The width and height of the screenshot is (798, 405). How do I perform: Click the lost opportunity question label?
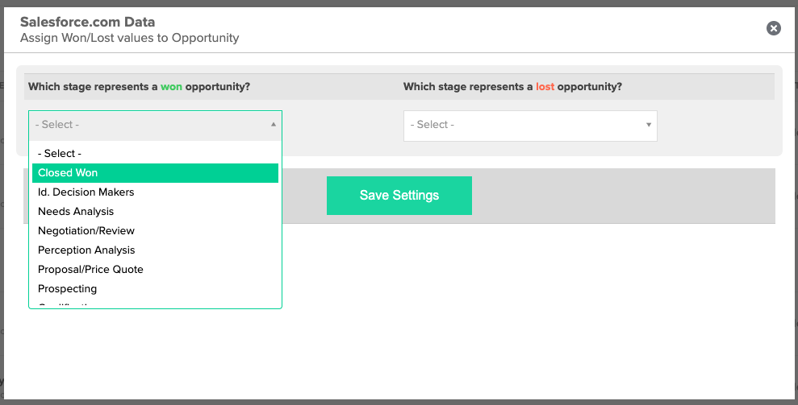[512, 87]
